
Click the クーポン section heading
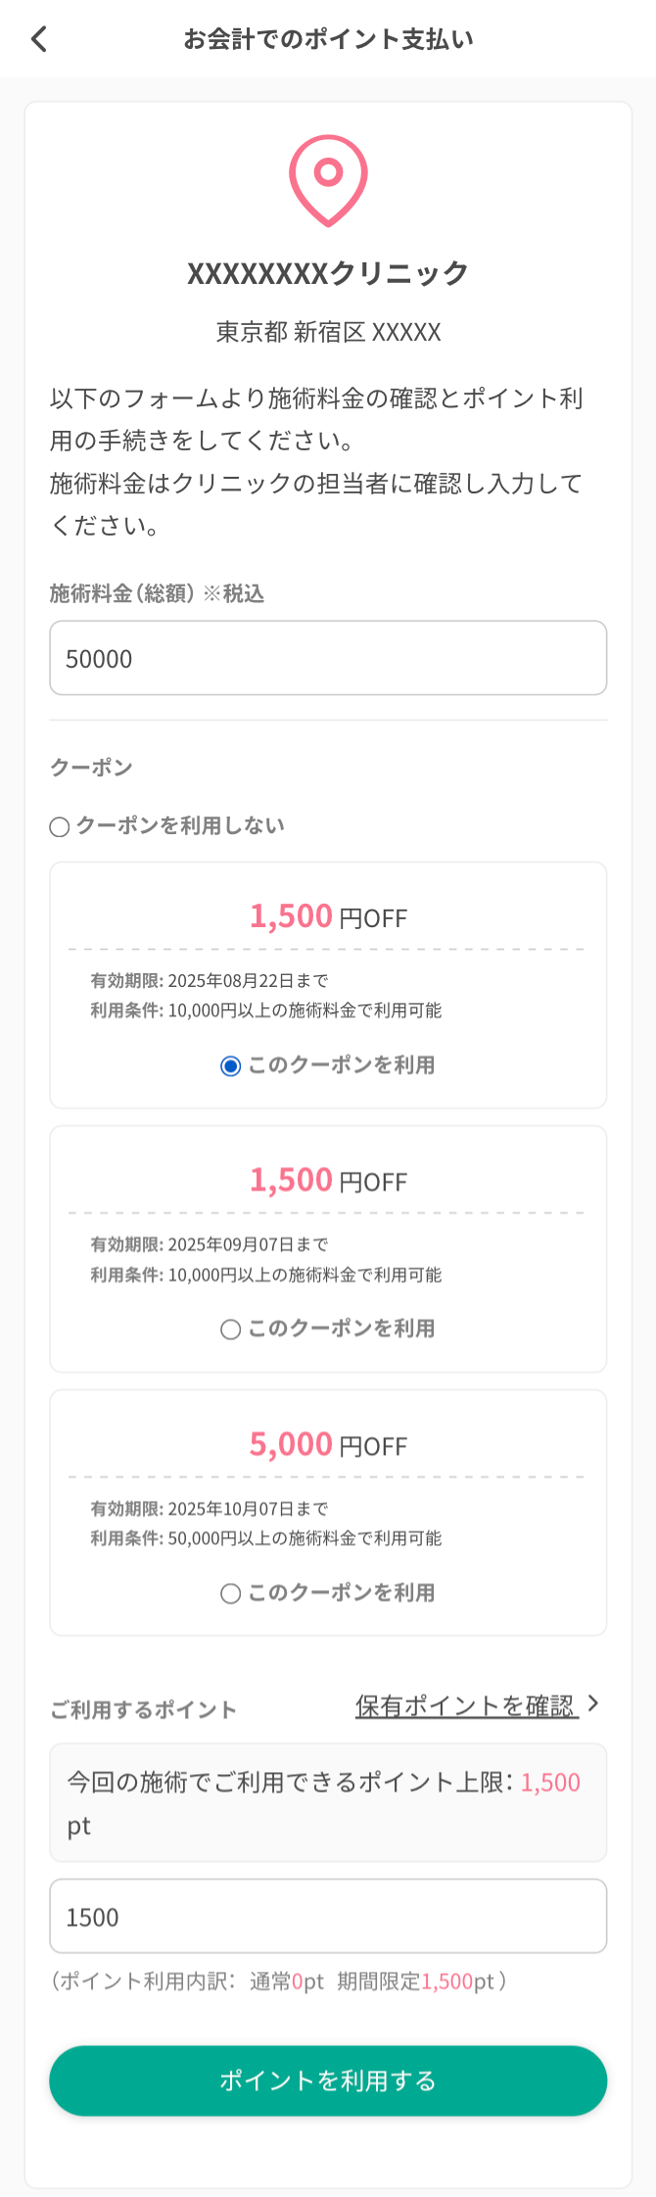coord(91,768)
